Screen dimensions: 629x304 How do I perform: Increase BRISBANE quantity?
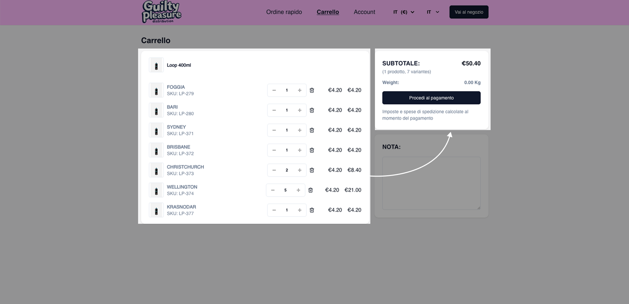point(300,150)
